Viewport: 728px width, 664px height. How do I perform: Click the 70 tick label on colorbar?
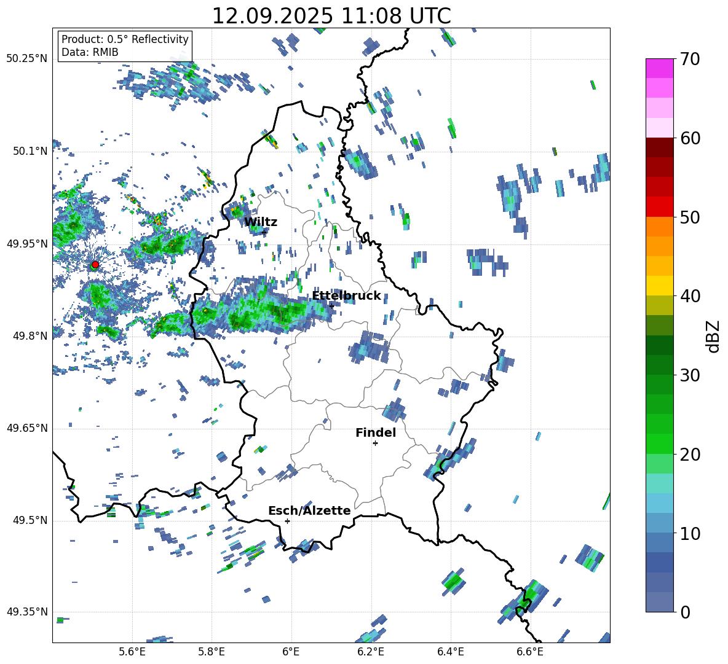pyautogui.click(x=690, y=60)
